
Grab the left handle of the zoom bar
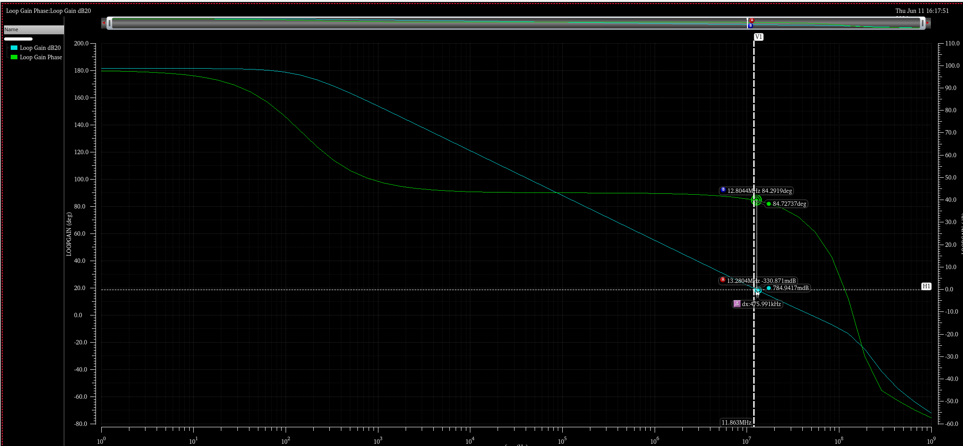pos(109,23)
